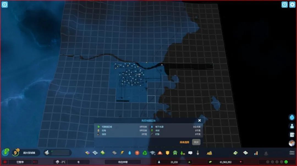Open the milestone level 9 progress badge
Viewport: 297px width, 166px height.
(15, 153)
